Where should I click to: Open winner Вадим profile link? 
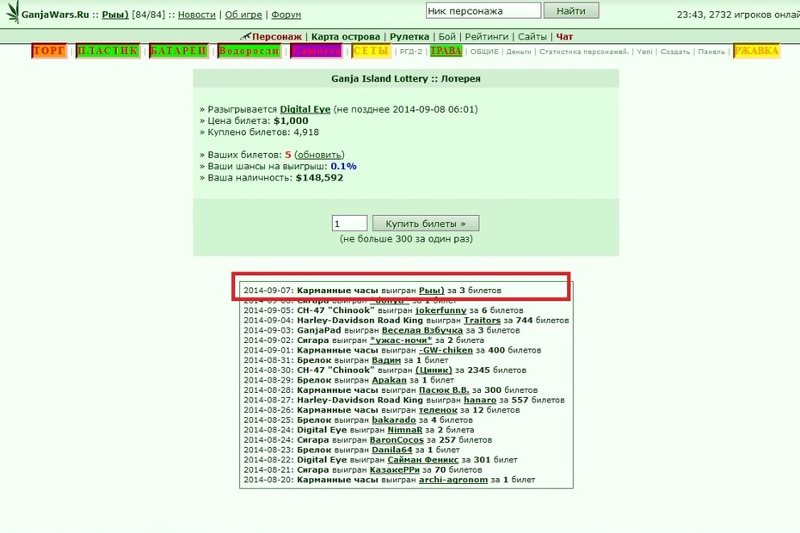point(386,360)
